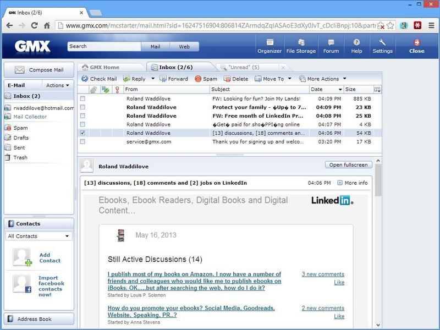Expand More info for the message
The width and height of the screenshot is (440, 330).
pyautogui.click(x=352, y=183)
